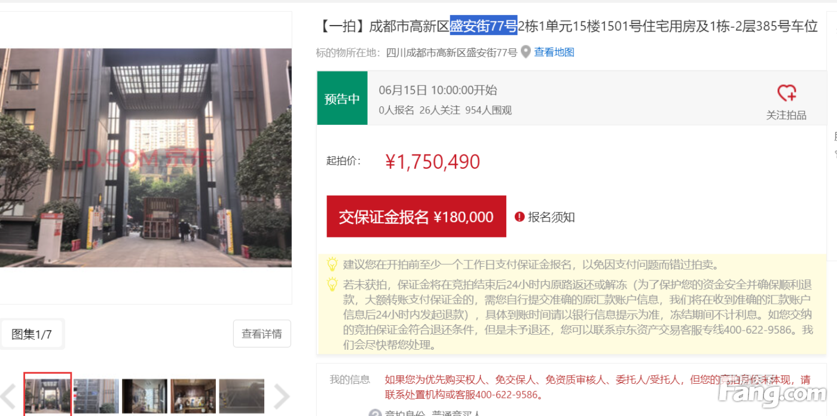Click the second lightbulb tip icon
Image resolution: width=837 pixels, height=416 pixels.
pos(332,284)
